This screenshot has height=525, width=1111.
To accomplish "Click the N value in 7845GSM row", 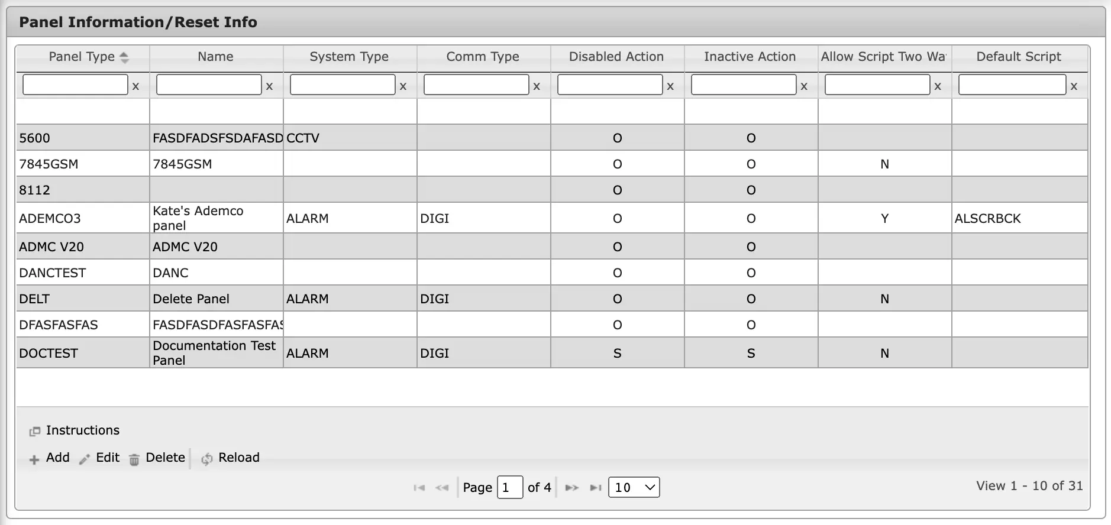I will pos(884,164).
